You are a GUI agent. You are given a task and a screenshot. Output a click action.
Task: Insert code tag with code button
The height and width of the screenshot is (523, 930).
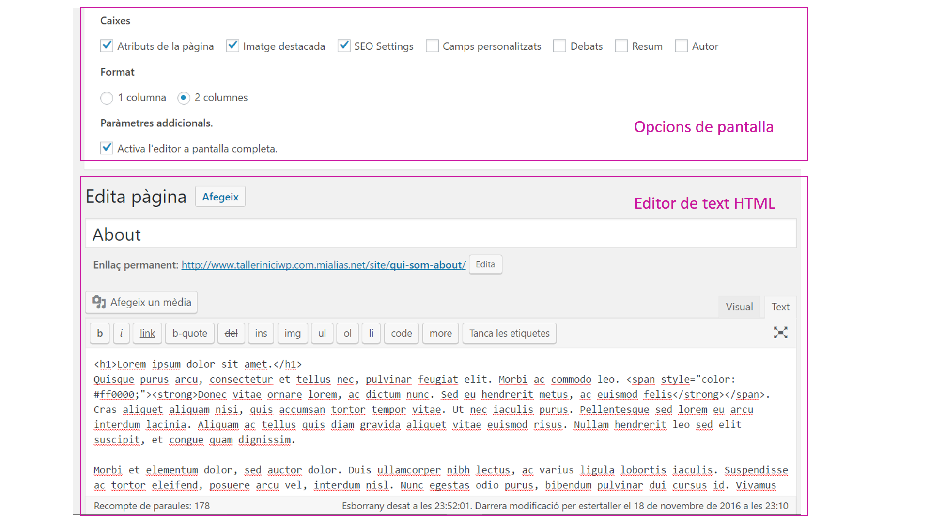click(x=401, y=333)
